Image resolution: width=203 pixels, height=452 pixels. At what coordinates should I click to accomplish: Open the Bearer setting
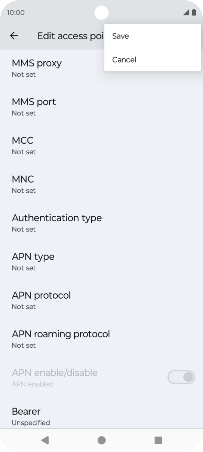tap(101, 416)
